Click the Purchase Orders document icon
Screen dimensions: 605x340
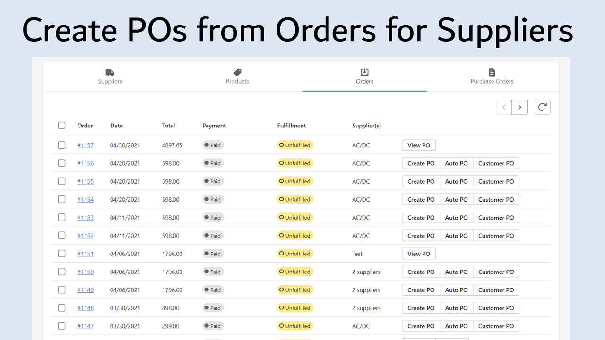(492, 71)
